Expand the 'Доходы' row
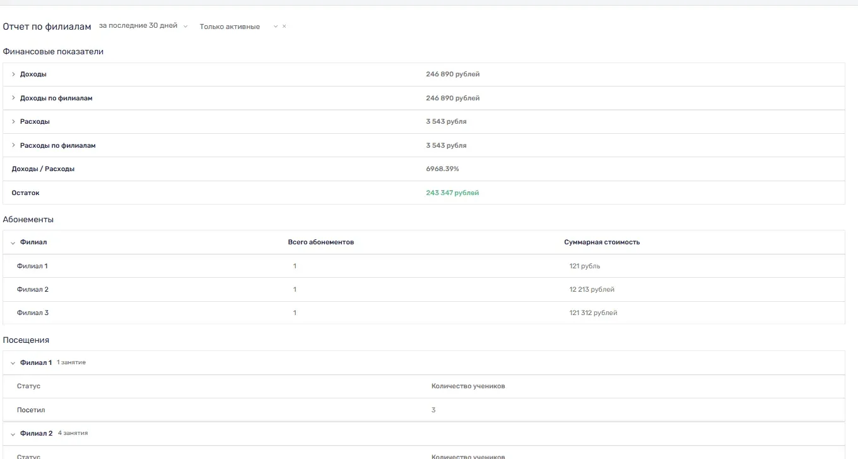 pyautogui.click(x=13, y=75)
